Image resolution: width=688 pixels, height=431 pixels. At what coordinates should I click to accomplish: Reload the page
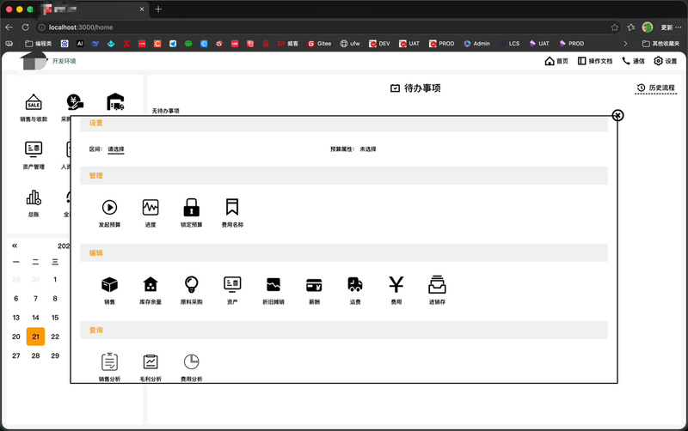click(x=26, y=27)
